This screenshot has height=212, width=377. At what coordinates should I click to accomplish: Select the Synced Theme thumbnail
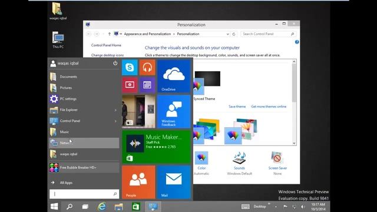point(207,85)
